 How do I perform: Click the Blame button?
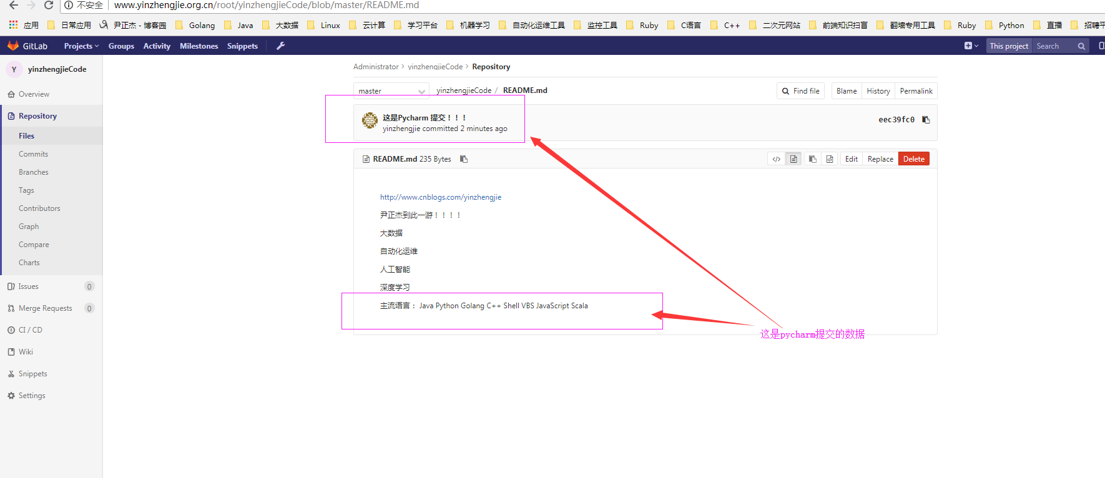847,91
